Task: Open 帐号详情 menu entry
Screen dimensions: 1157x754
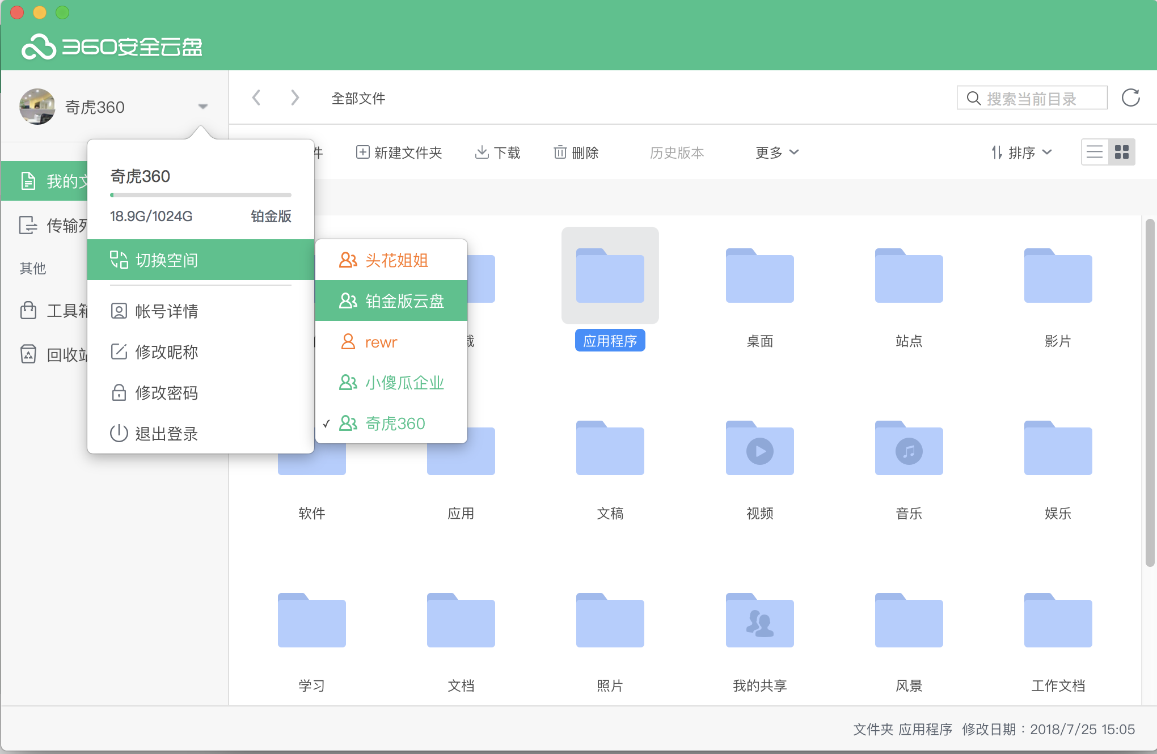Action: 201,311
